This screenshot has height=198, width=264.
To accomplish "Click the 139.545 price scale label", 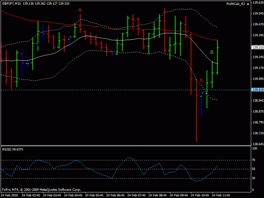I will [258, 14].
